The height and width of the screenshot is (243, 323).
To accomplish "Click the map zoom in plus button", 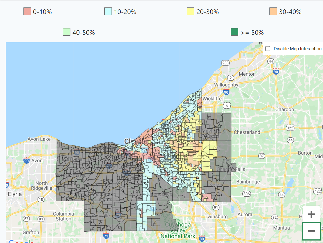I will click(x=311, y=214).
